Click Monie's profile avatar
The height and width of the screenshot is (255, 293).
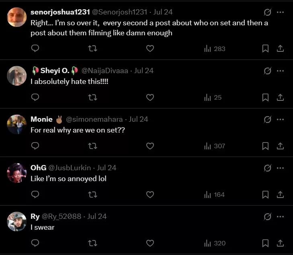pyautogui.click(x=17, y=124)
